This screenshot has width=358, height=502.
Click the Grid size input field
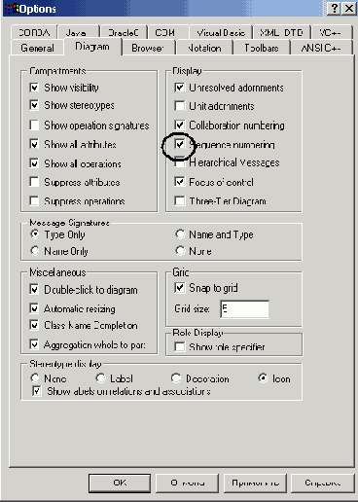pyautogui.click(x=244, y=309)
